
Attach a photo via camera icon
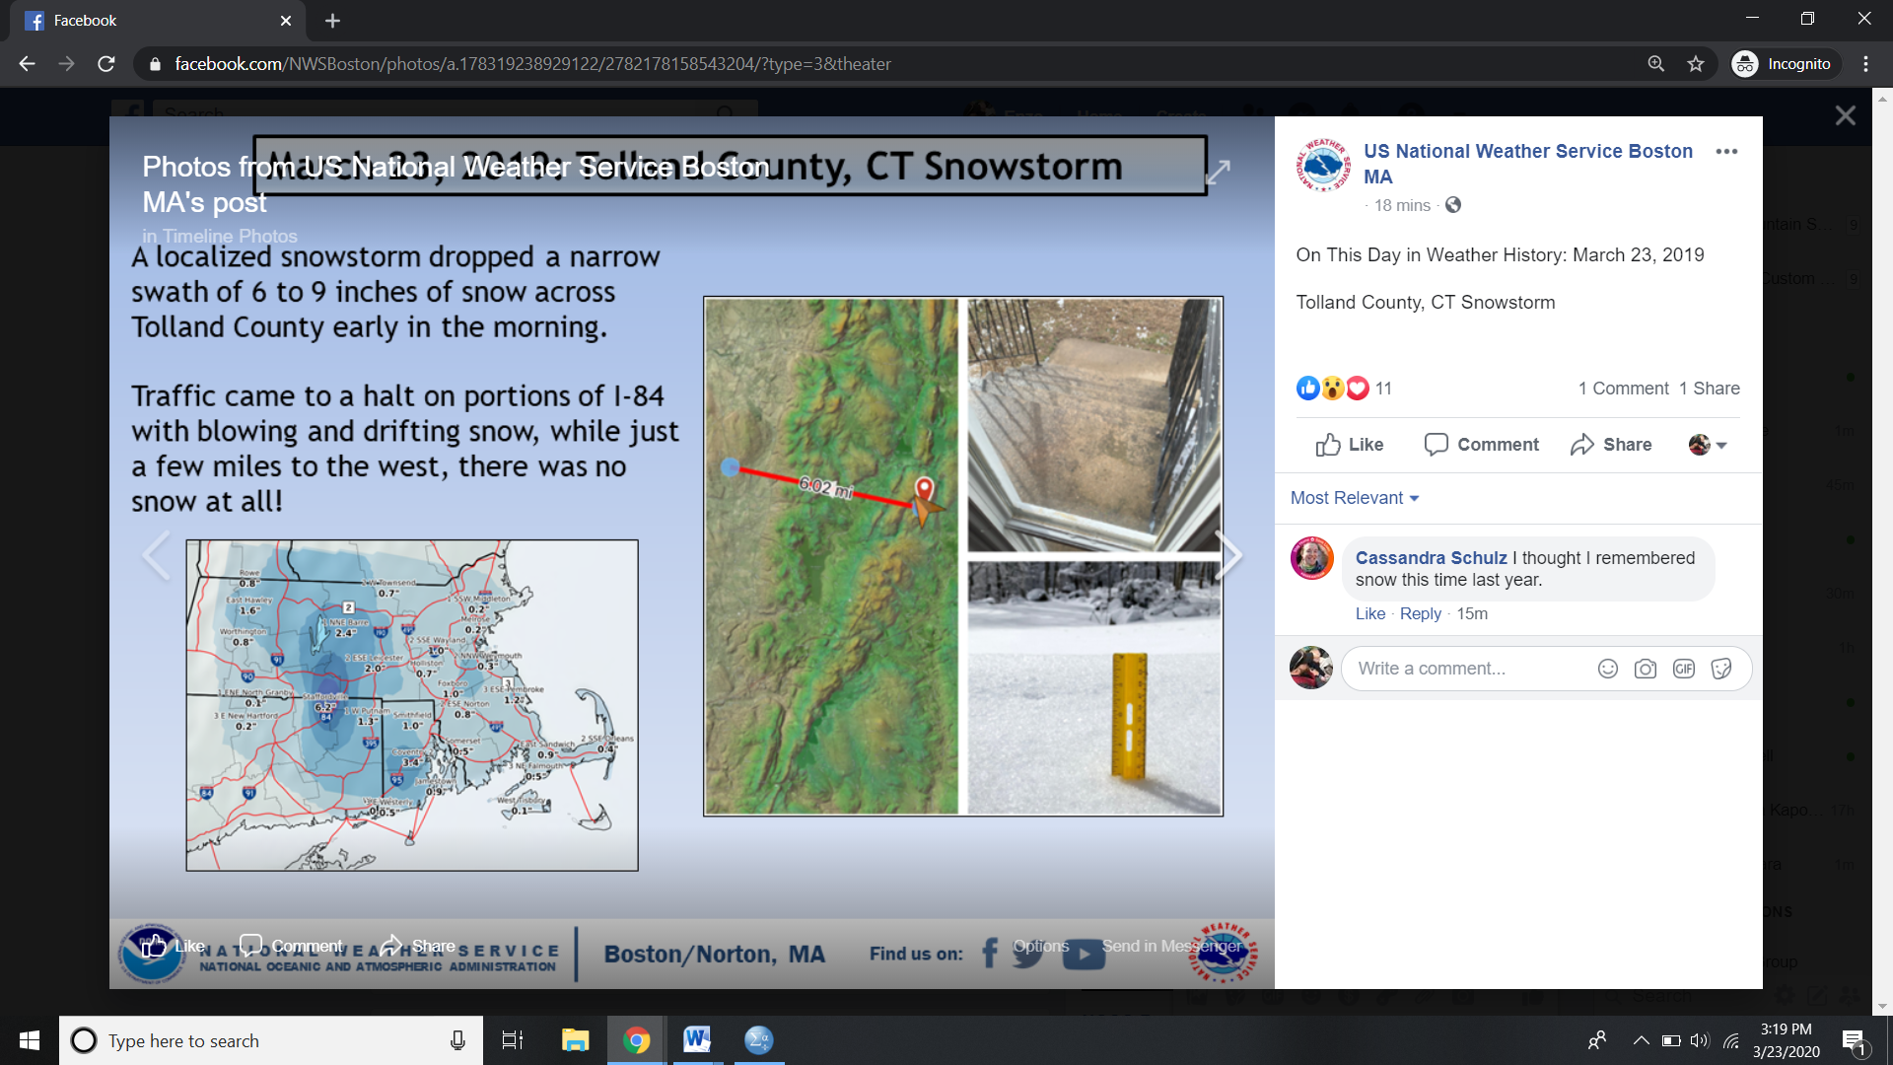[x=1645, y=669]
